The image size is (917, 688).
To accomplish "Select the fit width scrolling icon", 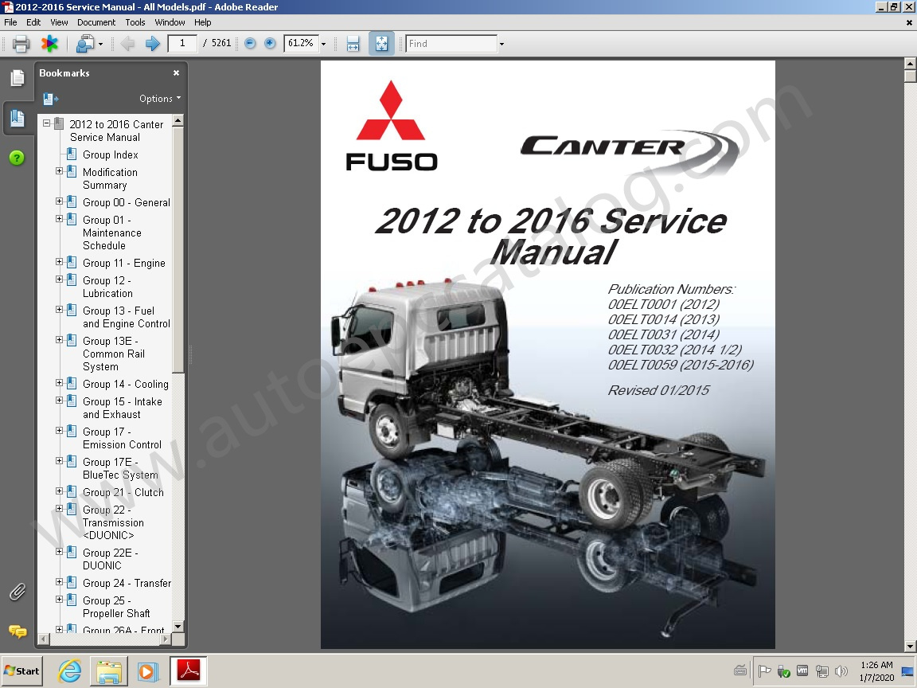I will pos(353,43).
